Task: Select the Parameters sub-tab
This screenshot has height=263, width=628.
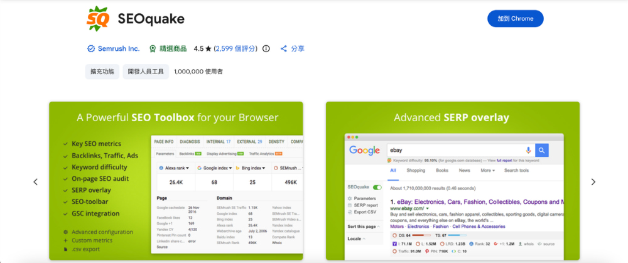Action: (x=165, y=154)
